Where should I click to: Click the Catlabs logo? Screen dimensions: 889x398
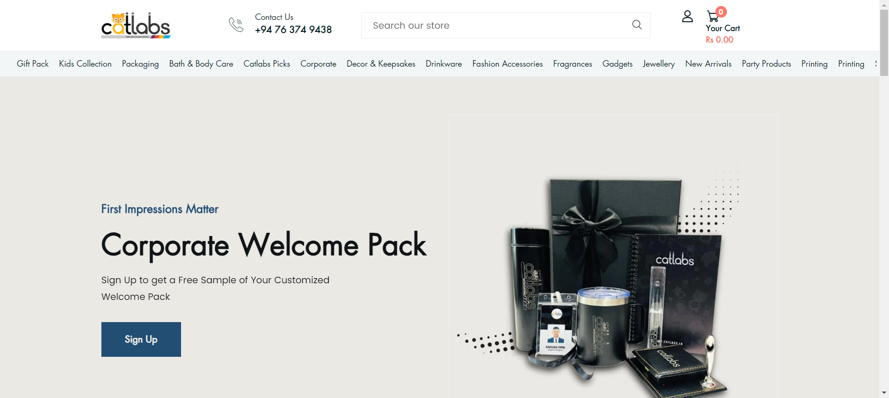[136, 25]
